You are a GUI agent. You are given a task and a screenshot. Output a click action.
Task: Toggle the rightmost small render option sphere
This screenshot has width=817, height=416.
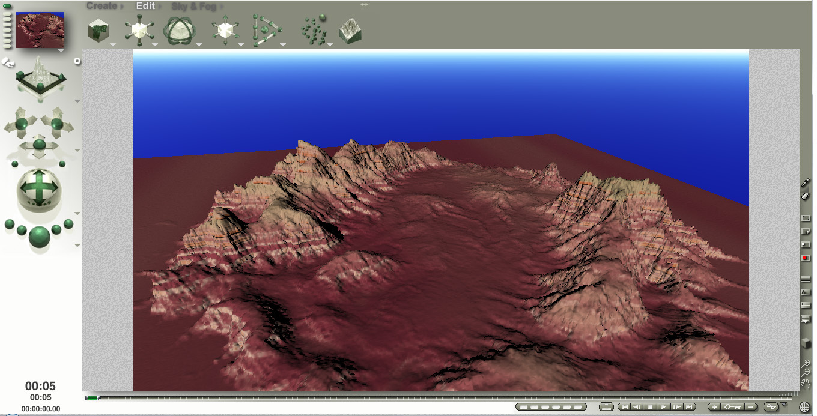(x=68, y=224)
